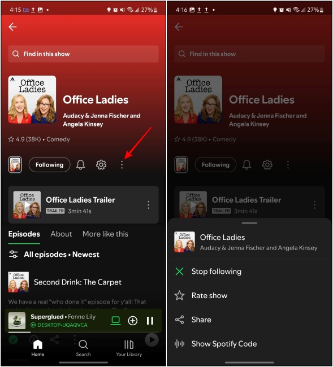The width and height of the screenshot is (333, 367).
Task: Tap 'Office Ladies' title in bottom sheet header
Action: [x=222, y=237]
